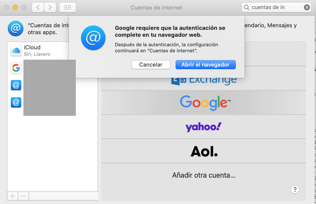Click the second blue @ mail account icon
The height and width of the screenshot is (204, 316).
(16, 102)
